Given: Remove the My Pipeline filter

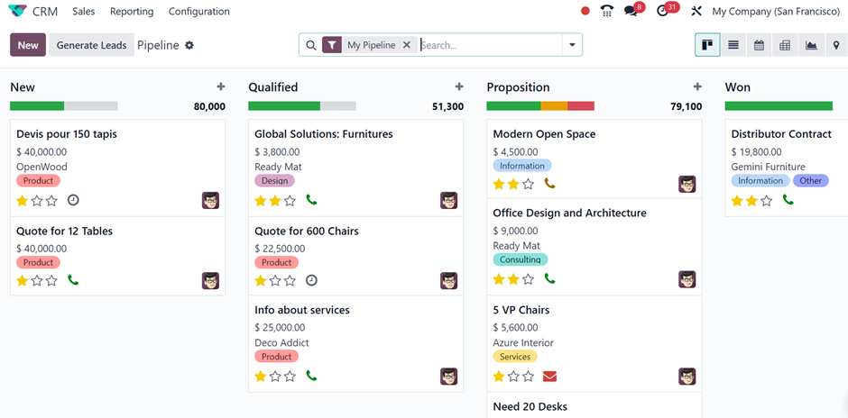Looking at the screenshot, I should click(x=407, y=45).
